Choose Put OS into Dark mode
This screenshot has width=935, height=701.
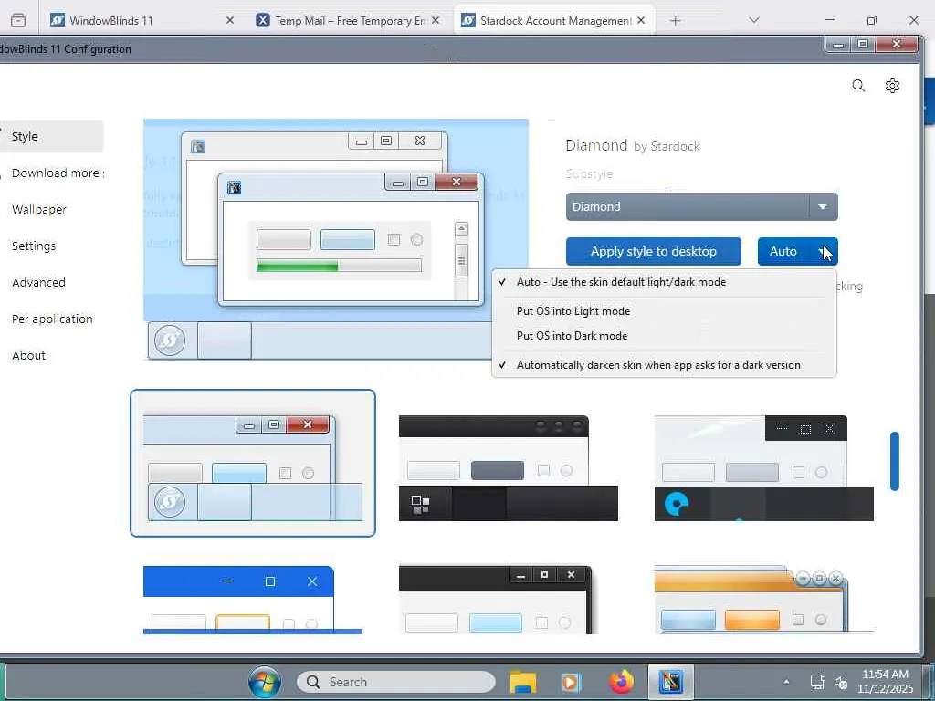tap(665, 336)
